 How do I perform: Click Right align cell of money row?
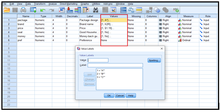tap(168, 36)
